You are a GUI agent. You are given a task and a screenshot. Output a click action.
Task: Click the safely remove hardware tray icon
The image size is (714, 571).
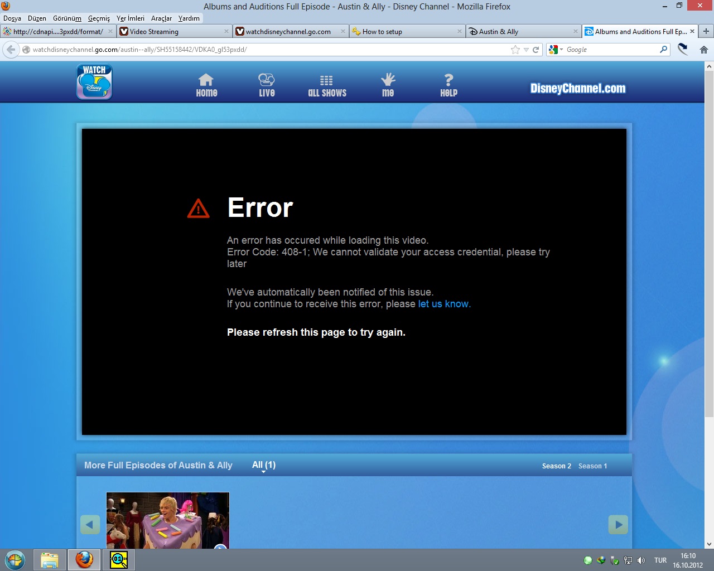pyautogui.click(x=615, y=560)
